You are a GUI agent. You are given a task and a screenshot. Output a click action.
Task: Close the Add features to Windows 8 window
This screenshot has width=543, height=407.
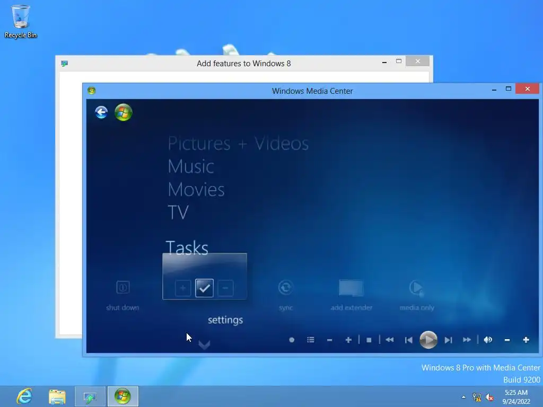[418, 61]
